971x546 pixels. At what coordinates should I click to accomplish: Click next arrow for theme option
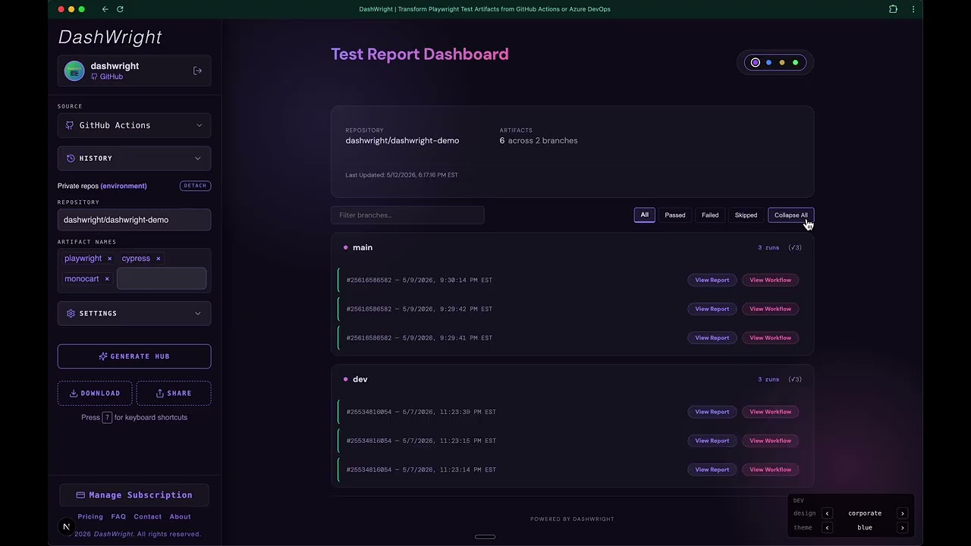pyautogui.click(x=902, y=528)
